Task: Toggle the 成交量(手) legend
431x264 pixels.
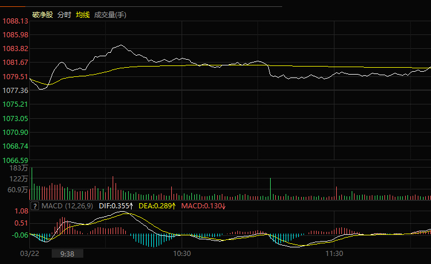Action: 110,14
